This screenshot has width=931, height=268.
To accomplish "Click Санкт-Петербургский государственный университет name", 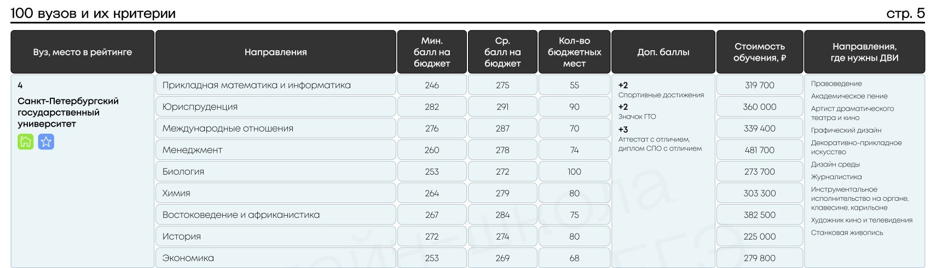I will [x=68, y=112].
